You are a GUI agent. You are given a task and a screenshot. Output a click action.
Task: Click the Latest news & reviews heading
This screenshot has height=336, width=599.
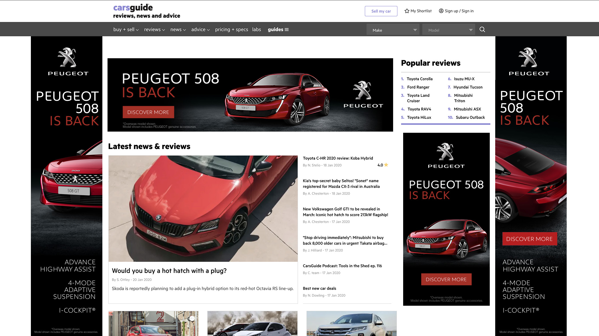pyautogui.click(x=149, y=146)
